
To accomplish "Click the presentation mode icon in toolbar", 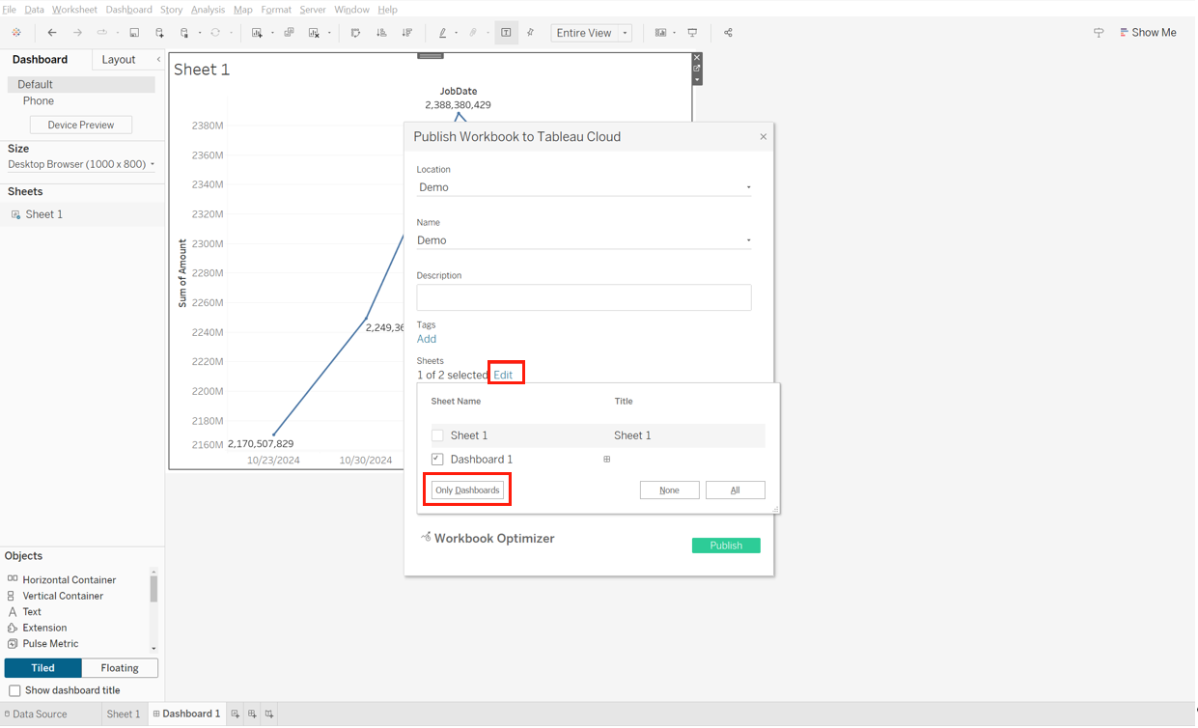I will tap(692, 33).
